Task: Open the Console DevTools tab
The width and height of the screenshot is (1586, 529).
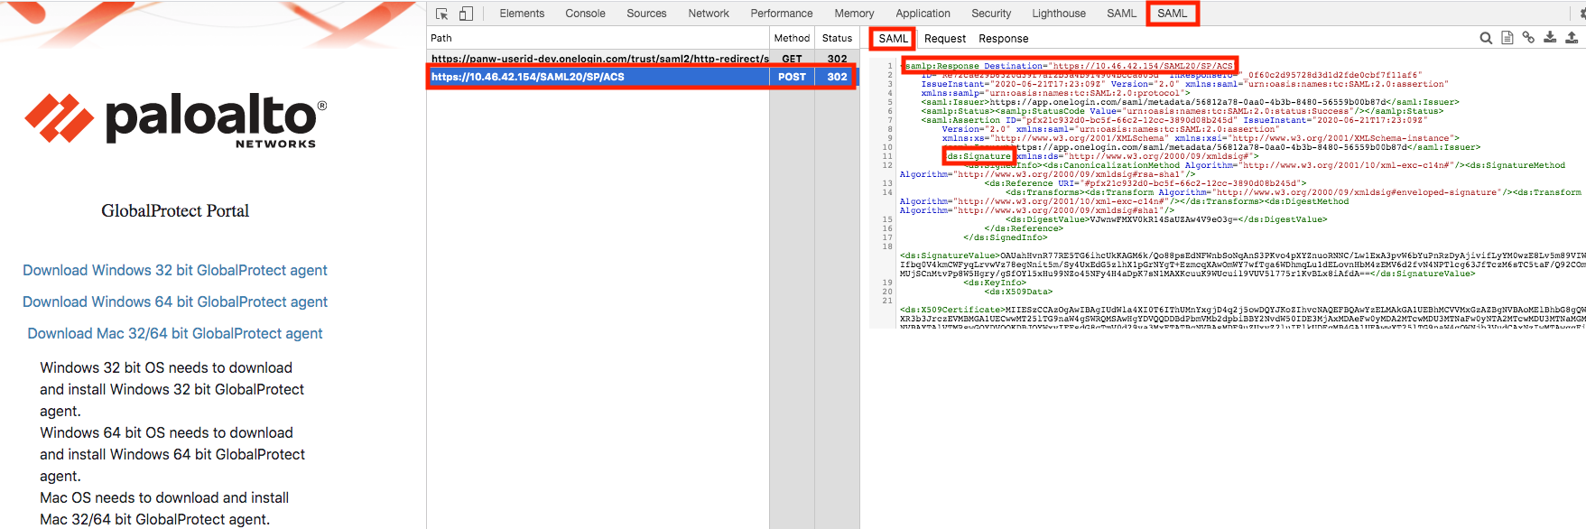Action: click(585, 14)
